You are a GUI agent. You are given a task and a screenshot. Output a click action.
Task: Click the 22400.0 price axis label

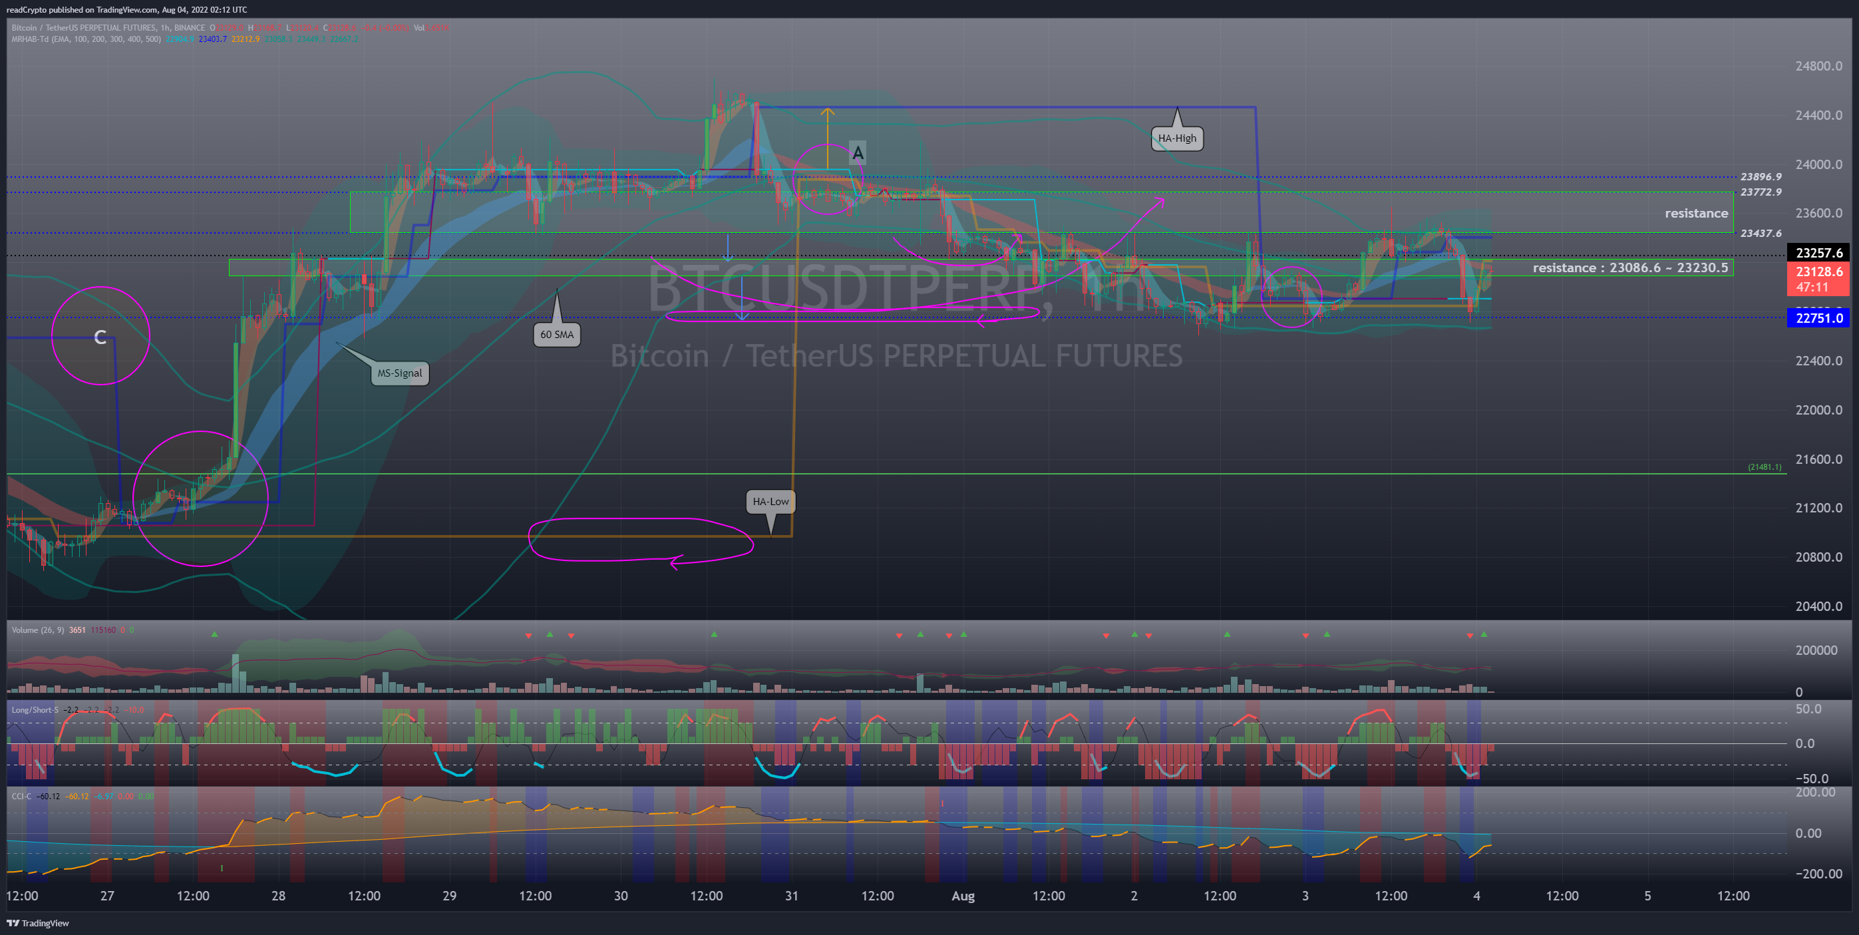1818,360
